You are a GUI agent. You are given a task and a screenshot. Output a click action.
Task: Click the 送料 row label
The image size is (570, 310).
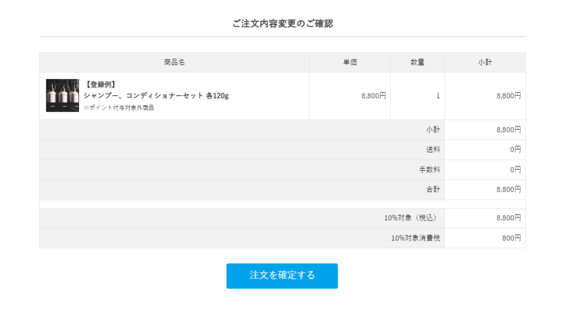[x=433, y=150]
